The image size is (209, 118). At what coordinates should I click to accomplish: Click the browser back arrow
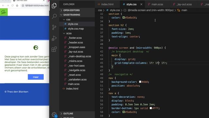(3, 6)
